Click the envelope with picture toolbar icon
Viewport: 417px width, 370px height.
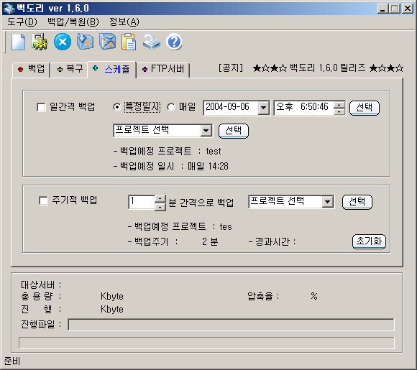pos(107,42)
